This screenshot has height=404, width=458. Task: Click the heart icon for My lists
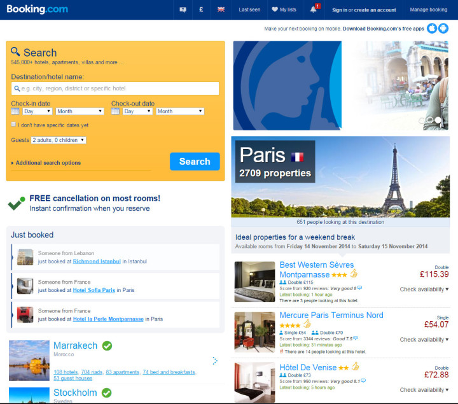click(x=275, y=10)
